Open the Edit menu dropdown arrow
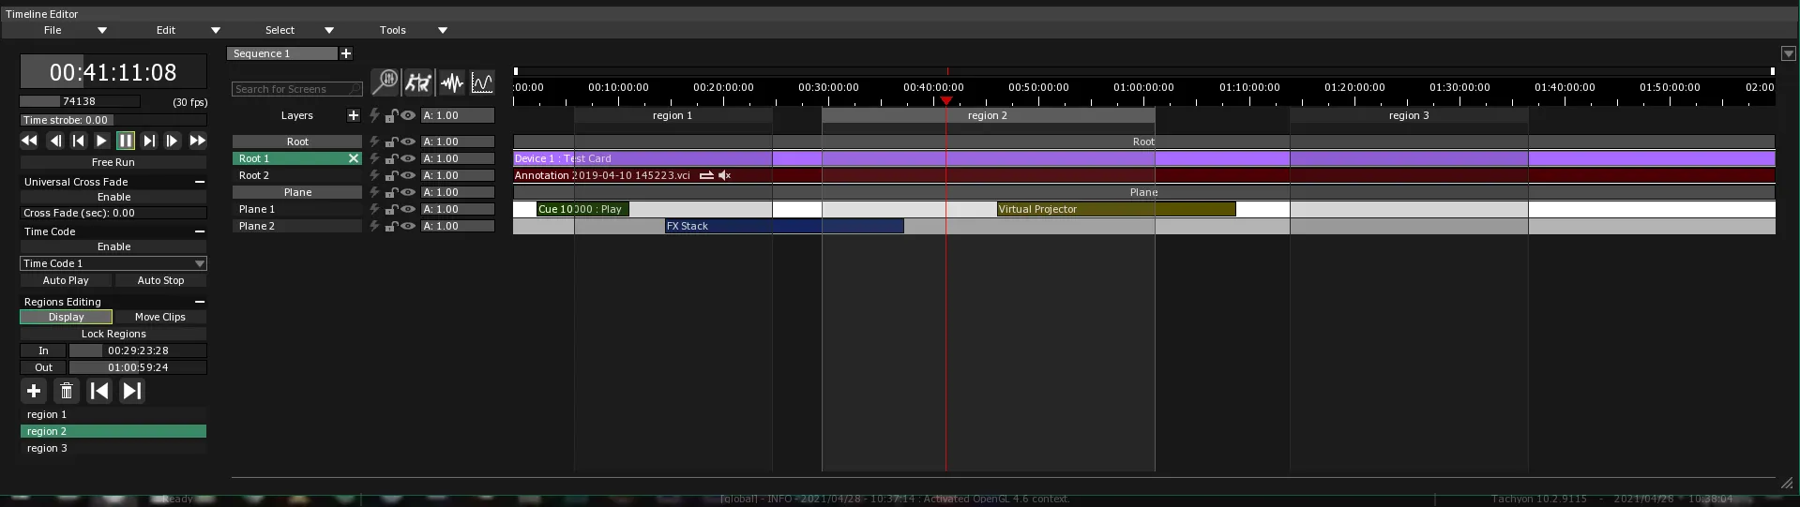The width and height of the screenshot is (1800, 507). [216, 30]
